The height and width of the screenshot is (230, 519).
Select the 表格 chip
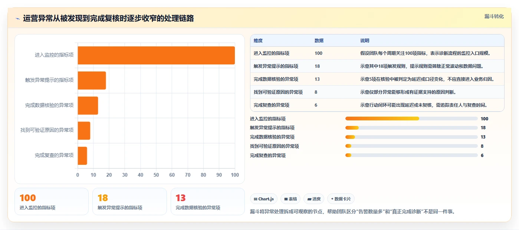point(290,199)
